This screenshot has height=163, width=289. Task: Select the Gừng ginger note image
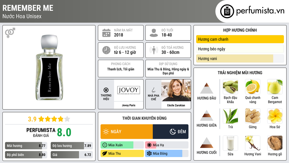253,116
